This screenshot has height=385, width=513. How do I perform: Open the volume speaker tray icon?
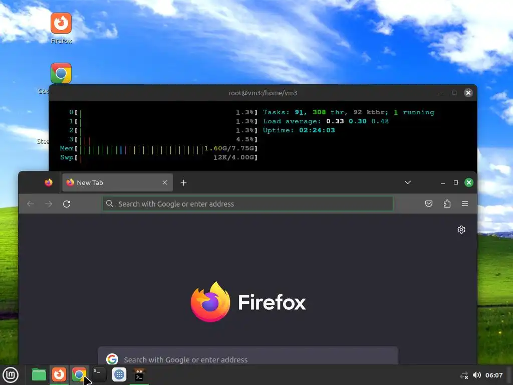(477, 375)
